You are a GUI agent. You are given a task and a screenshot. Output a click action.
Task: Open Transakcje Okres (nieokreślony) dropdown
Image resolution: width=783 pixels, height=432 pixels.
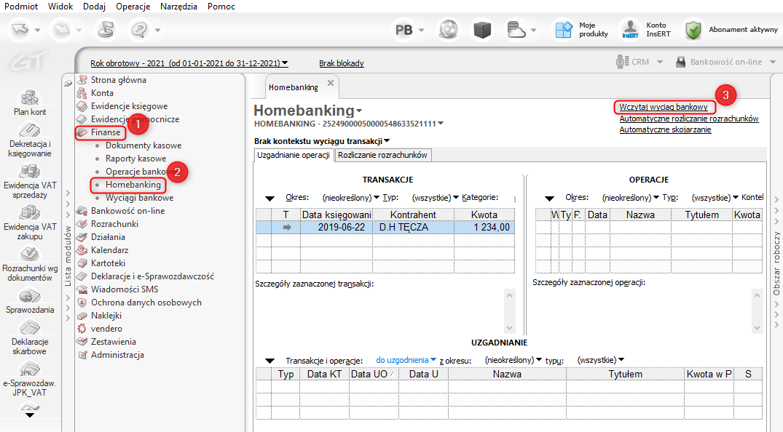point(350,198)
